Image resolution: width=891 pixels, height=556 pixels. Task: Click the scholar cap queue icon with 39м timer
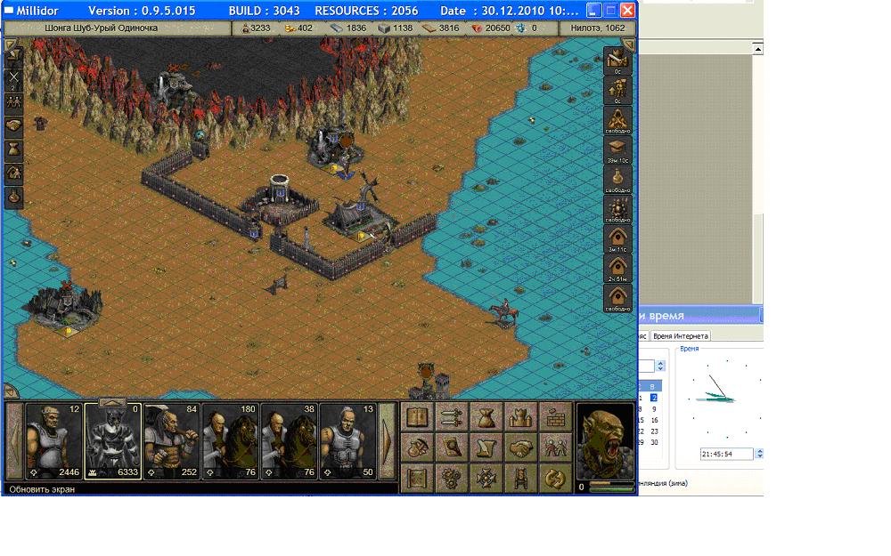pyautogui.click(x=617, y=150)
